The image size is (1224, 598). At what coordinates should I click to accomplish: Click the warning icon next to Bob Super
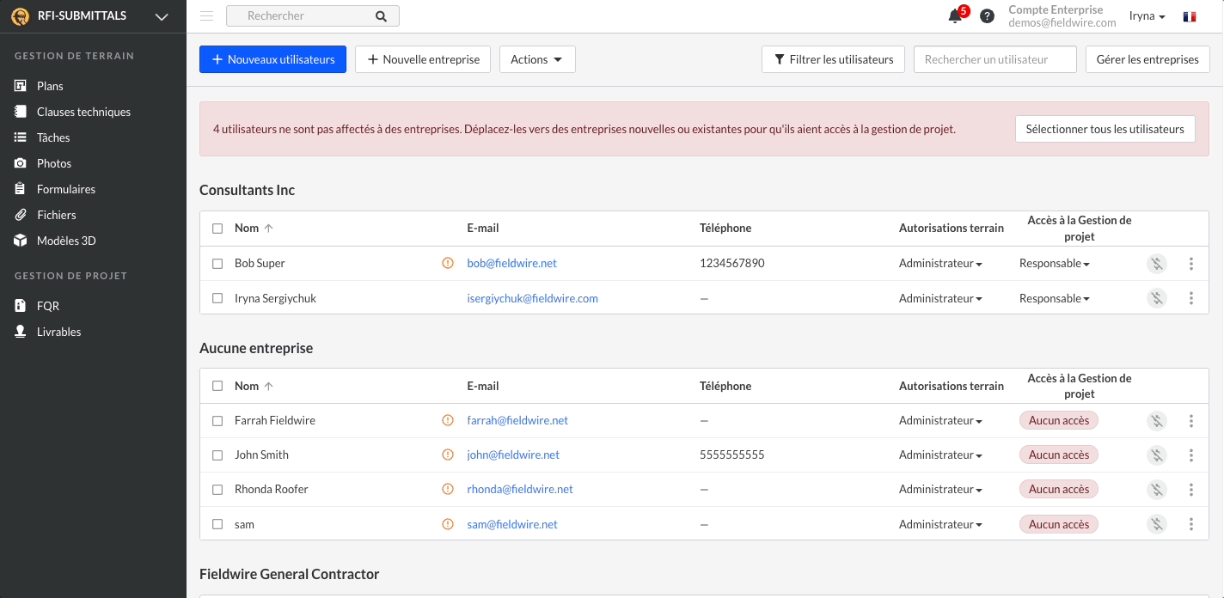pos(447,263)
